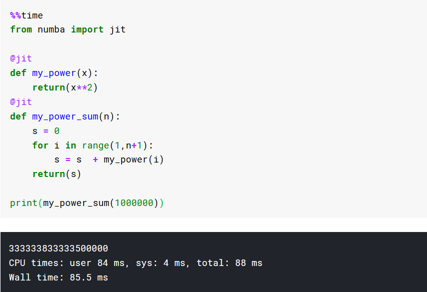Screen dimensions: 427x292
Task: Click the %%time magic command line
Action: pyautogui.click(x=27, y=15)
